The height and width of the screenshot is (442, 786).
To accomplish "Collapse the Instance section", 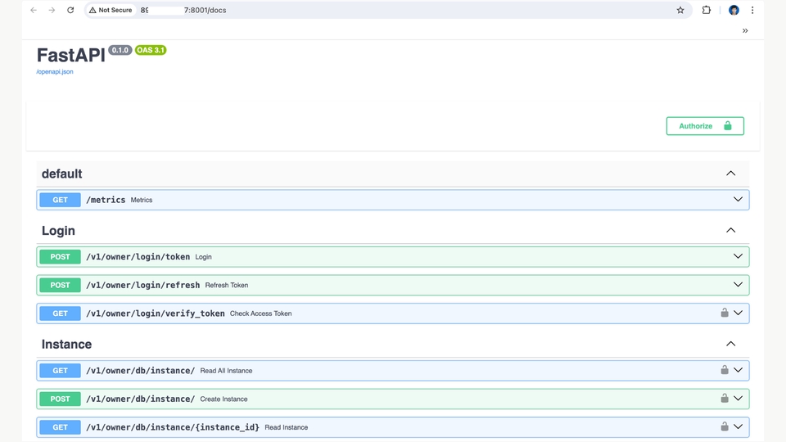I will click(x=731, y=344).
